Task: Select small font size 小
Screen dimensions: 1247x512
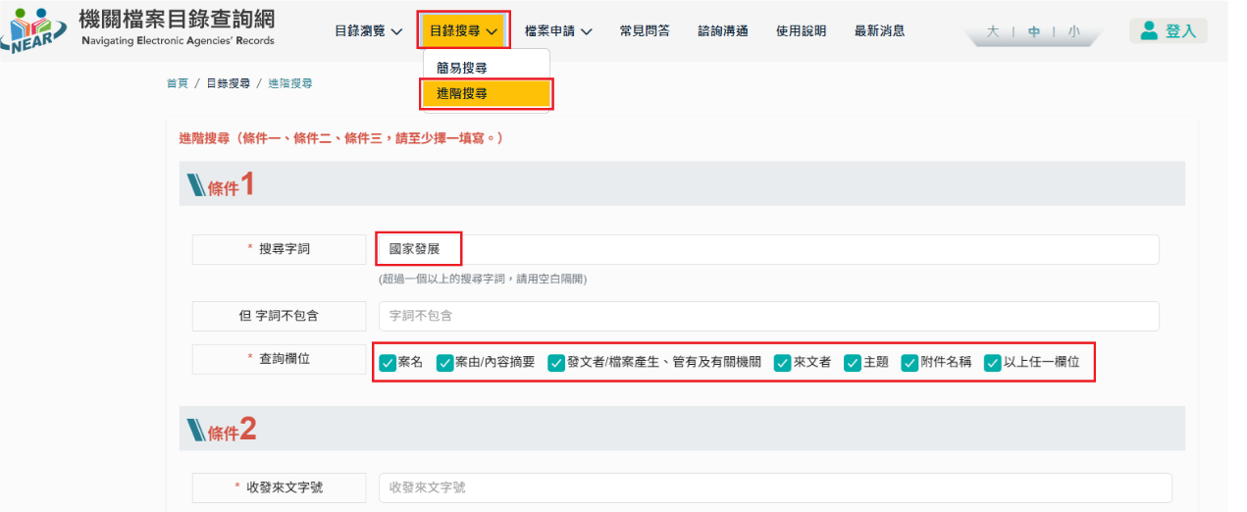Action: click(x=1073, y=31)
